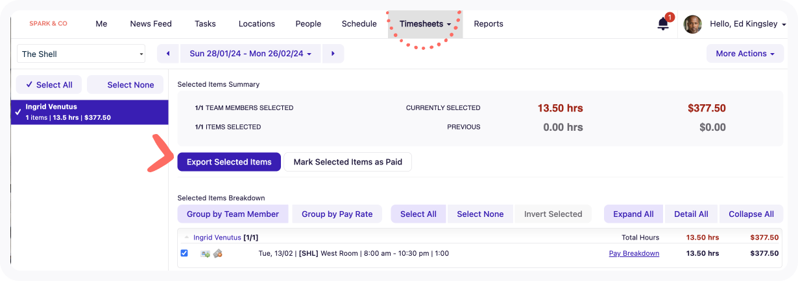Open More Actions dropdown
The width and height of the screenshot is (798, 281).
tap(745, 54)
